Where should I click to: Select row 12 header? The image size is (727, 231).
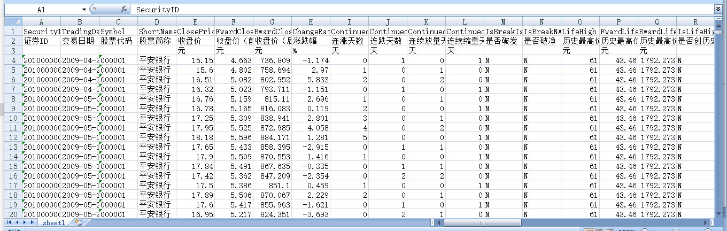[13, 137]
